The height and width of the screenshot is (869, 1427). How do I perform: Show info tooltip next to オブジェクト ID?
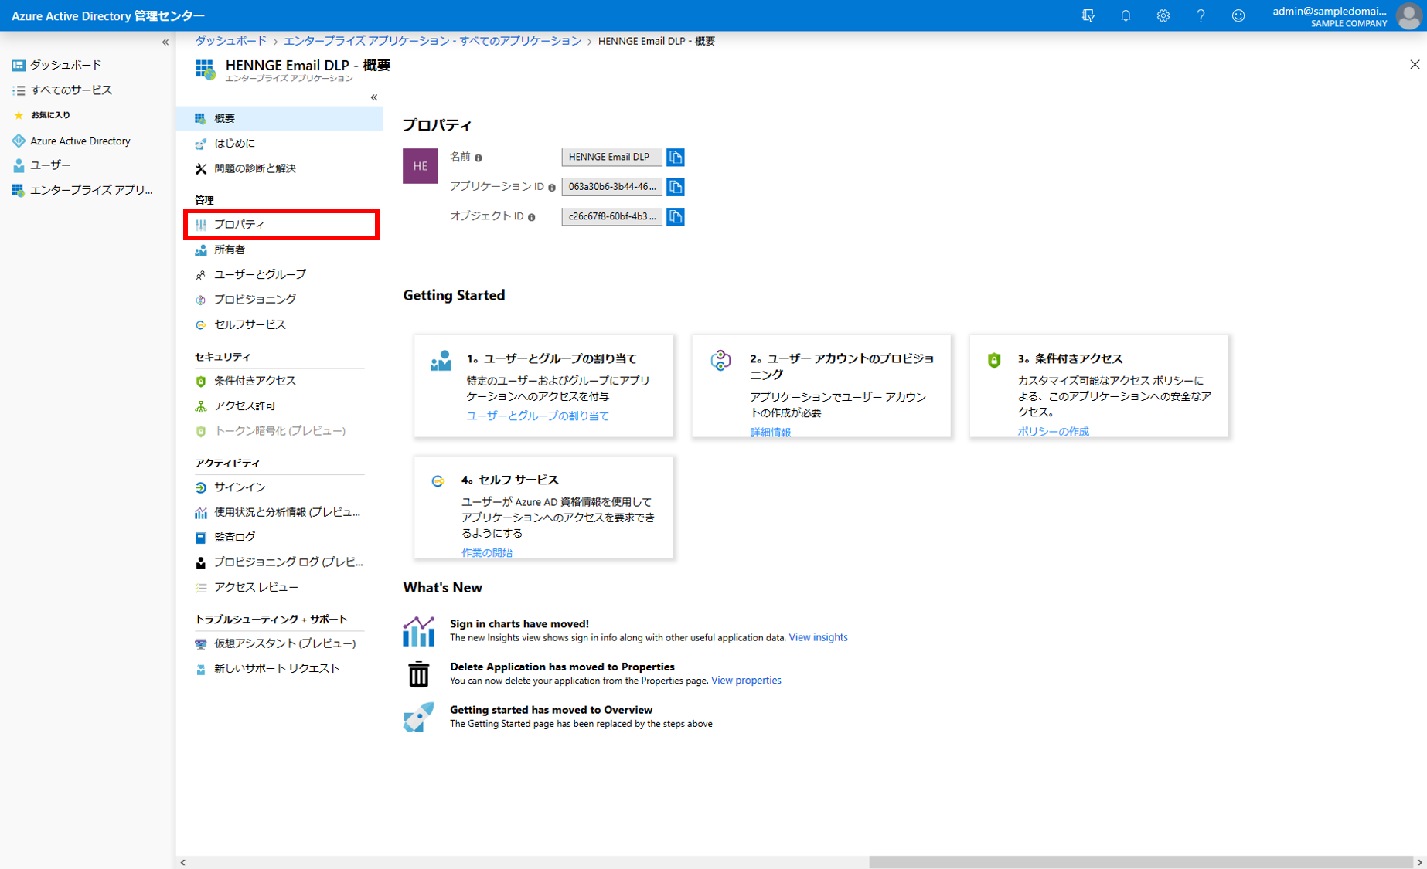coord(532,217)
